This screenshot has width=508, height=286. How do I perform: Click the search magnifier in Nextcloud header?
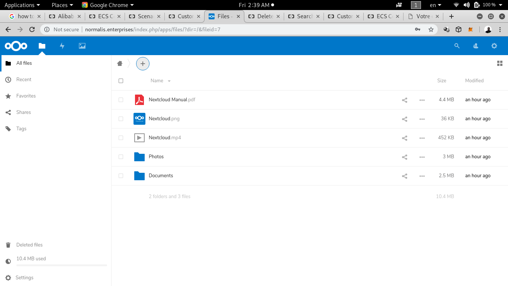point(457,46)
